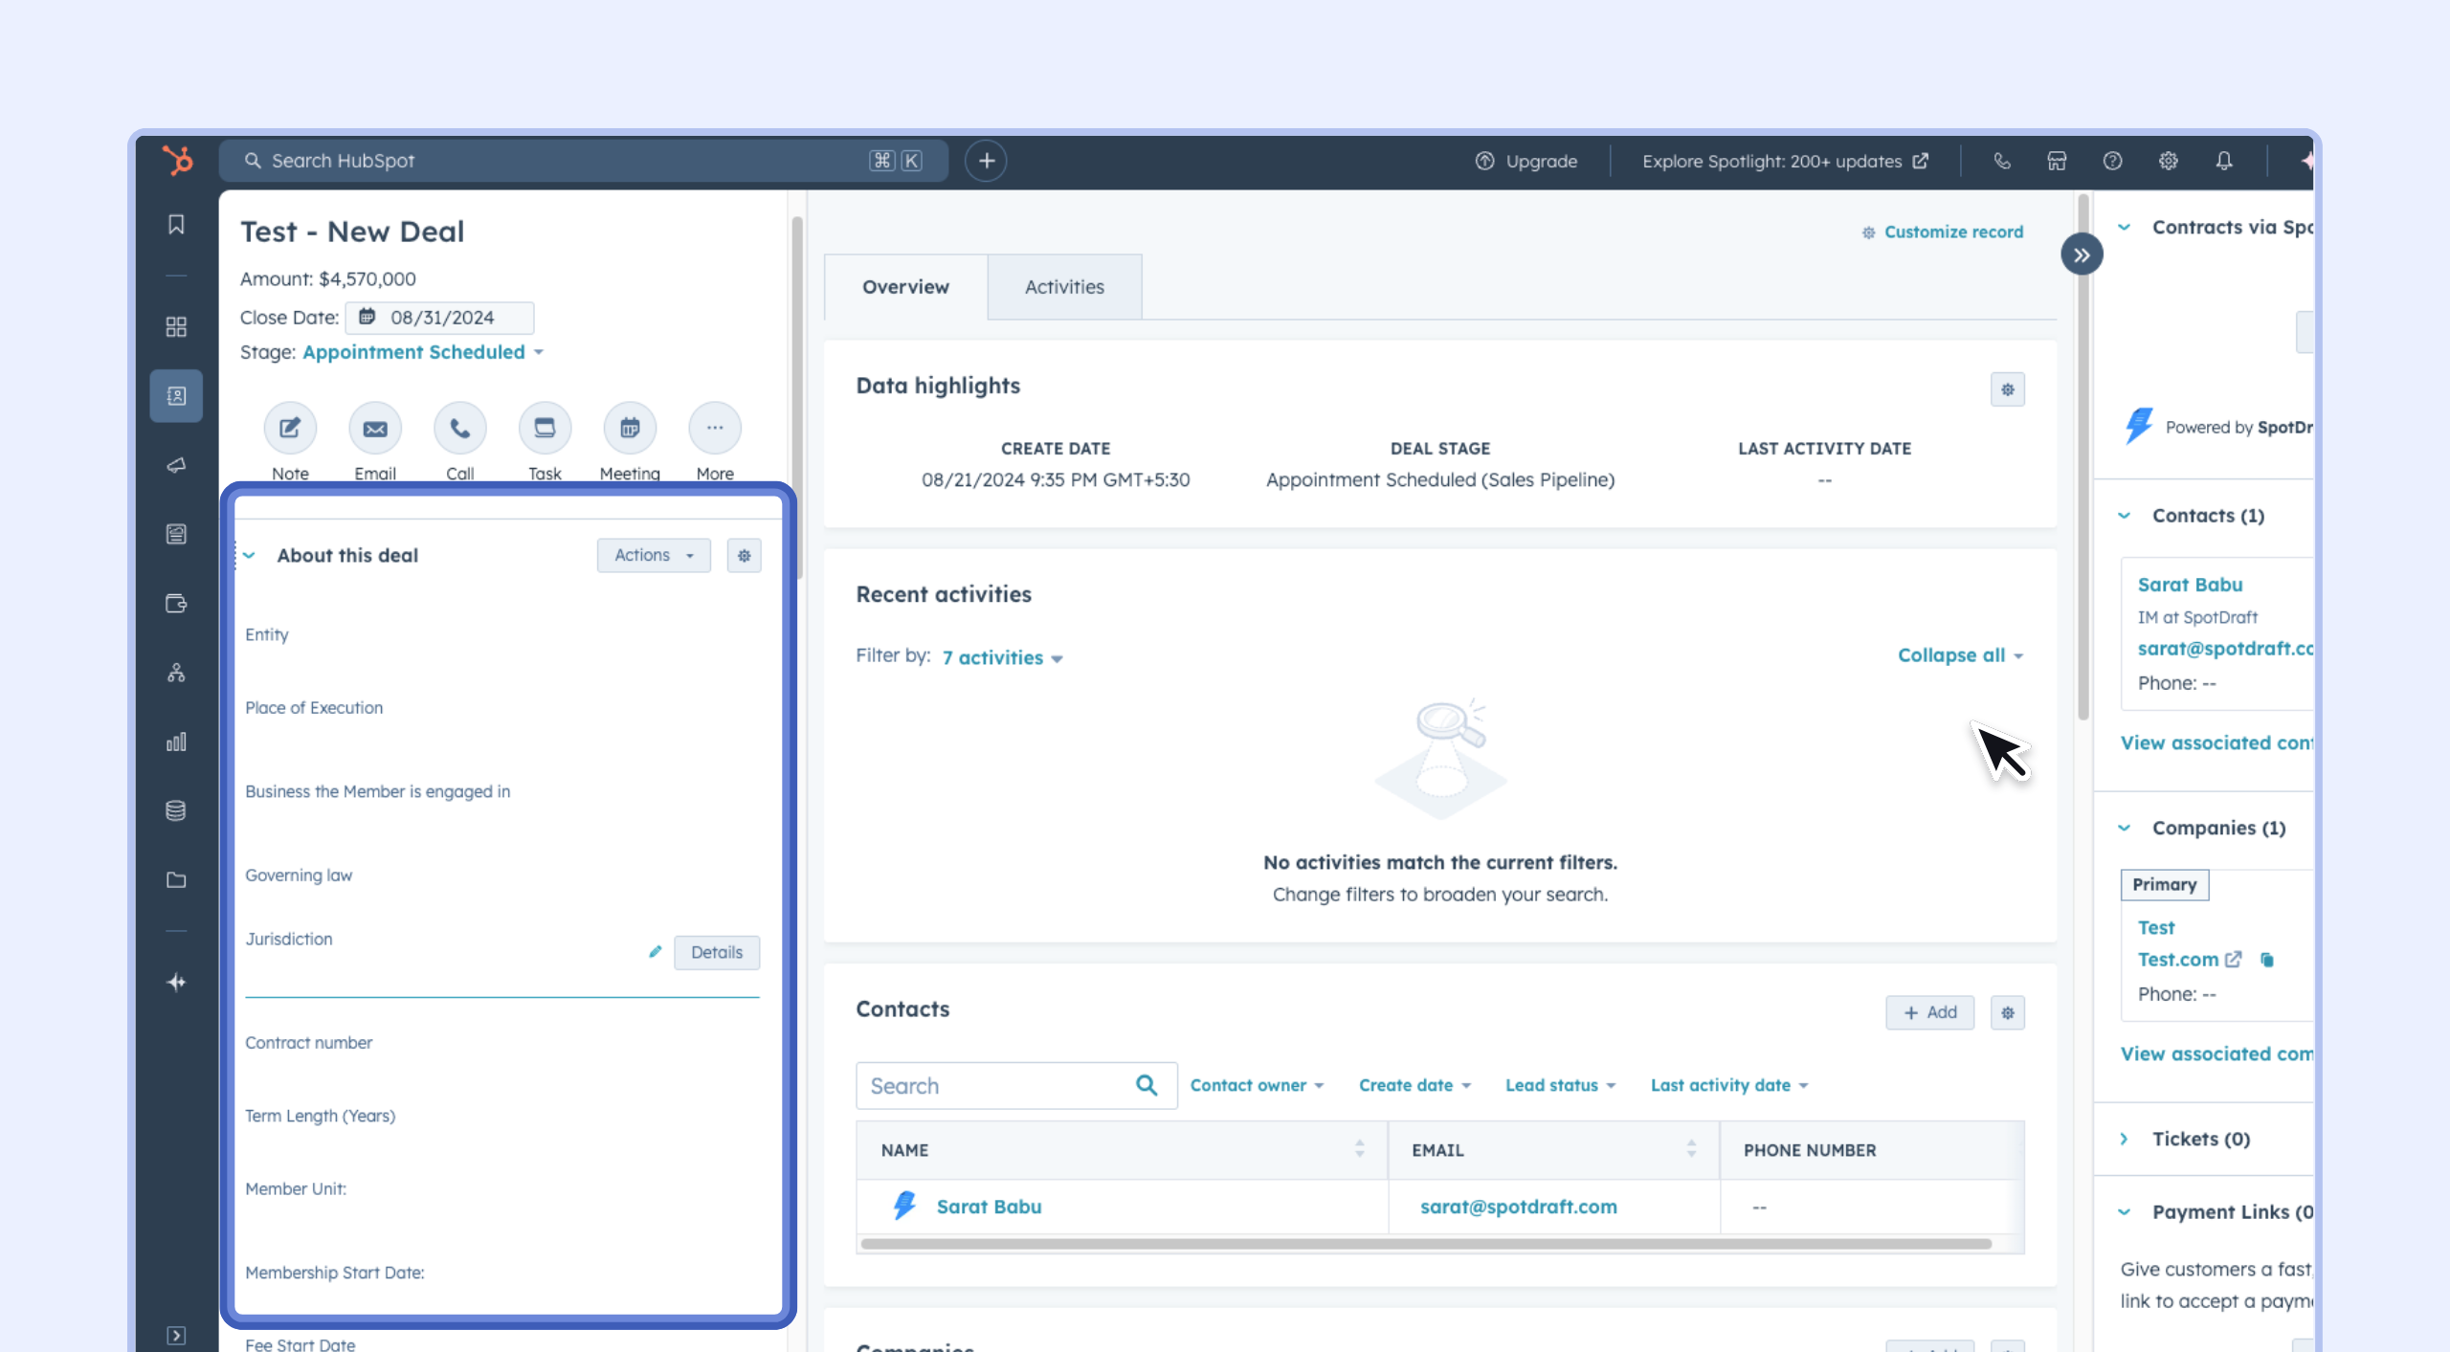Expand the Tickets (0) section

point(2125,1139)
